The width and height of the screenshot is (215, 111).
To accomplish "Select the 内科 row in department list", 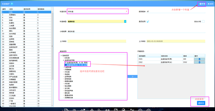I will click(26, 12).
